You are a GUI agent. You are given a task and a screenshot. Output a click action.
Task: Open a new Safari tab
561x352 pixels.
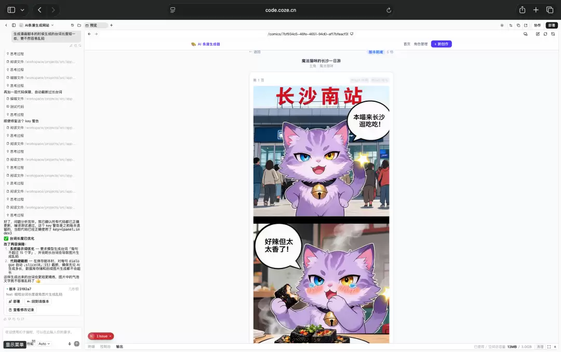click(x=536, y=10)
